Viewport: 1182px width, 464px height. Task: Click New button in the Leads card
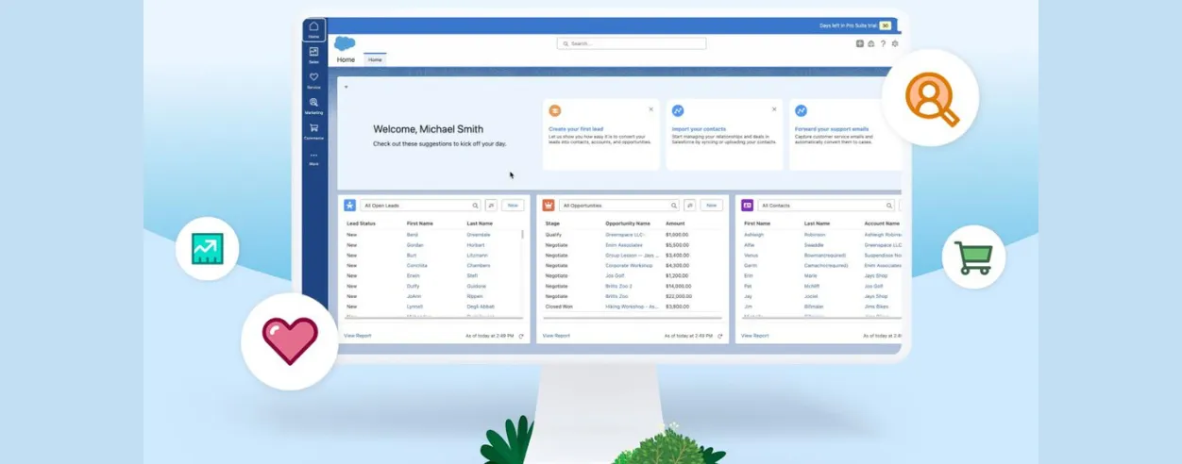pos(513,205)
